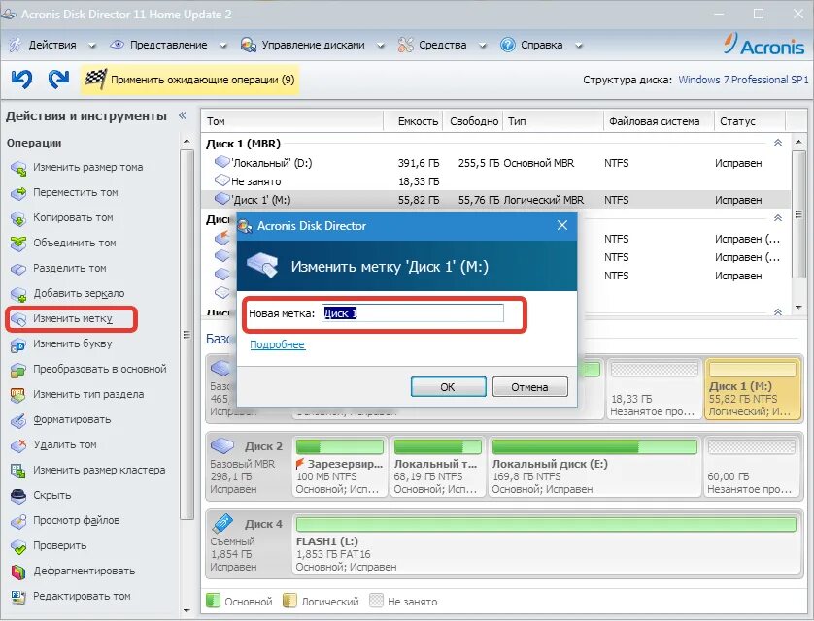Open the Средства menu

tap(442, 45)
